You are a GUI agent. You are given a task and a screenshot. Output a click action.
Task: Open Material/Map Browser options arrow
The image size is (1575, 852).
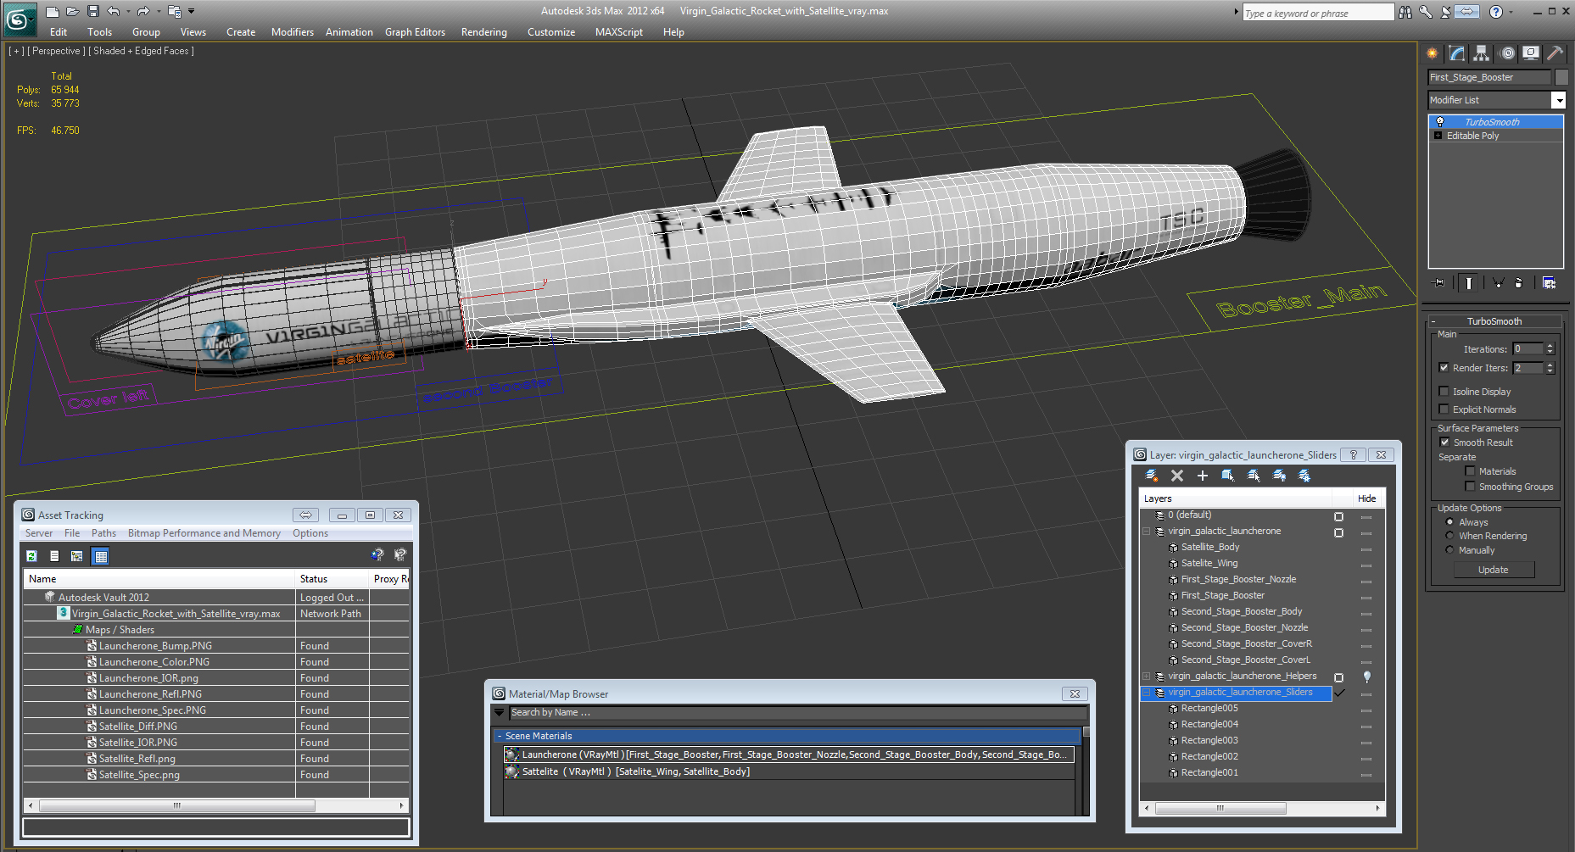click(x=499, y=713)
